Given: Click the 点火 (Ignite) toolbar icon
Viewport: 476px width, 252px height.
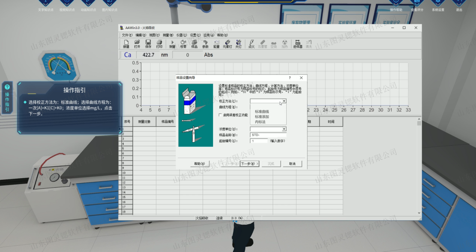Looking at the screenshot, I should click(251, 44).
